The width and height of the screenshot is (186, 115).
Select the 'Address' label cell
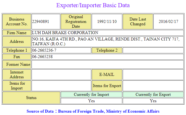click(17, 42)
